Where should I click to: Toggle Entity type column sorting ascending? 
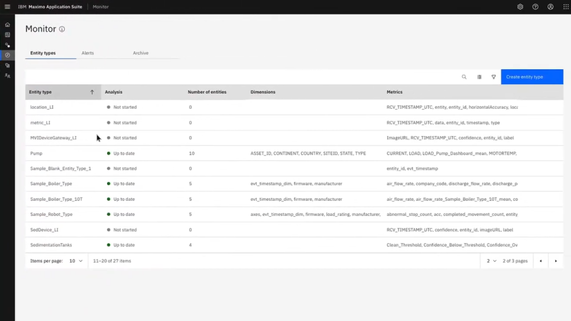93,92
